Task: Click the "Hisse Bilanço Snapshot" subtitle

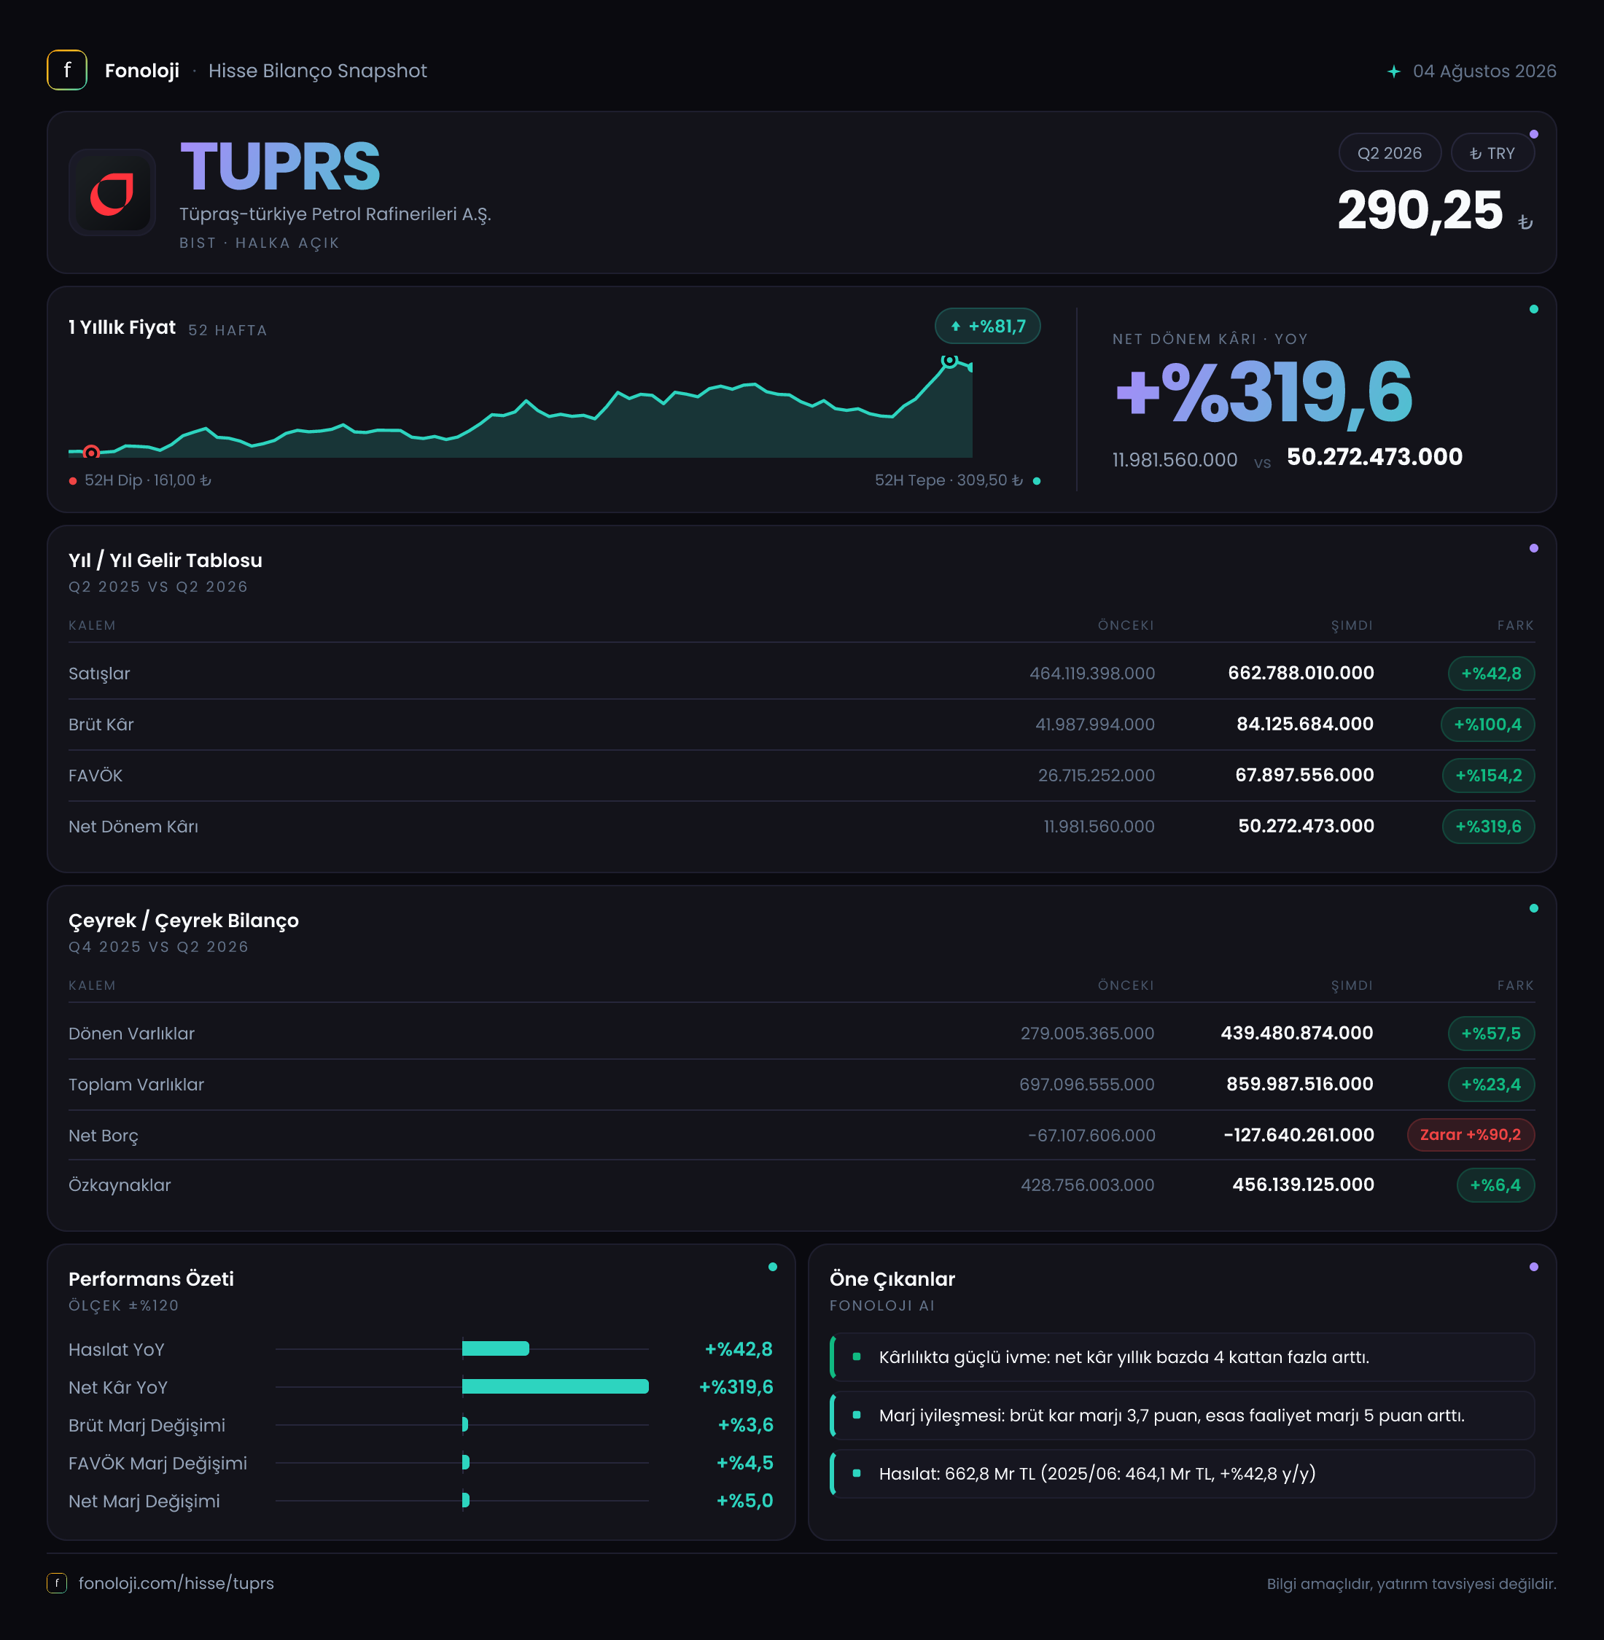Action: pyautogui.click(x=318, y=71)
